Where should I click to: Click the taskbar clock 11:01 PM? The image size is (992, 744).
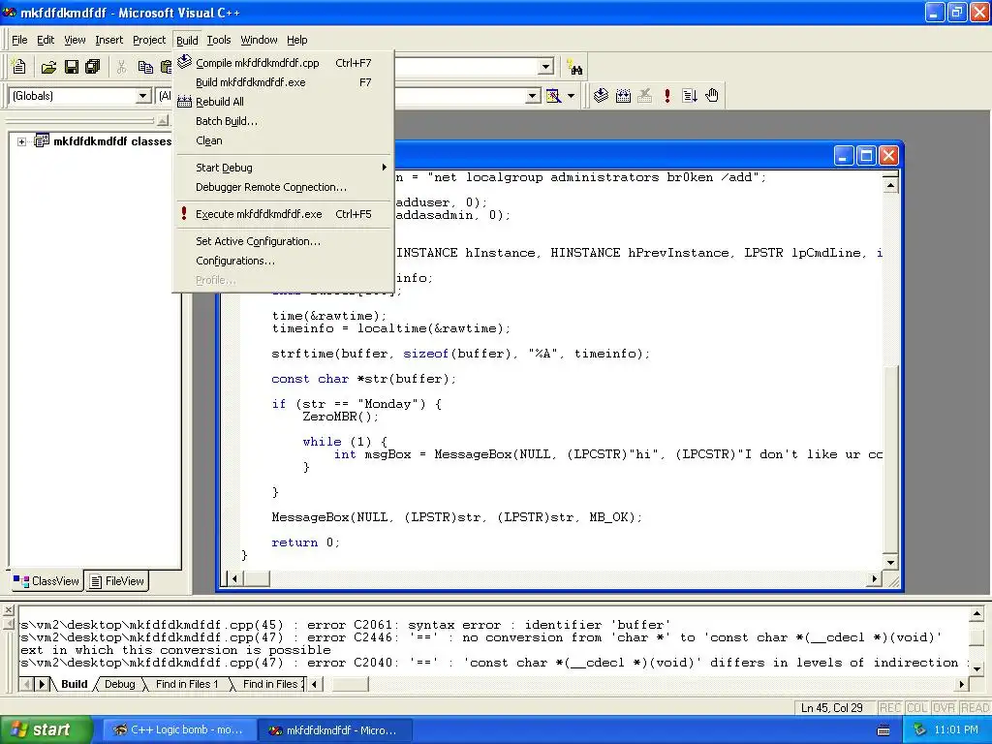point(956,730)
